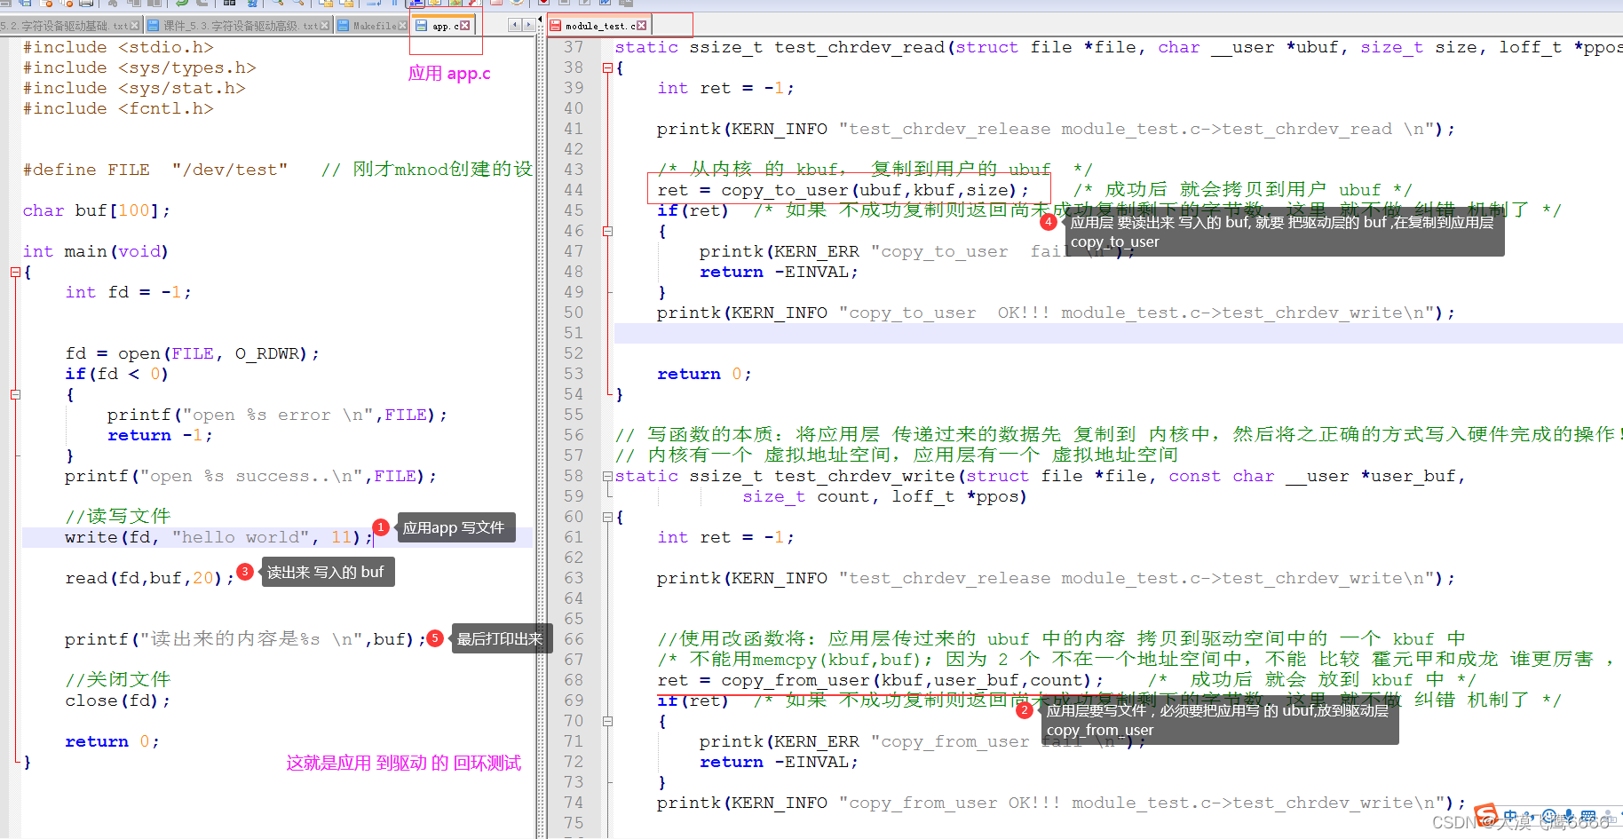Click the Save toolbar icon

coord(25,5)
